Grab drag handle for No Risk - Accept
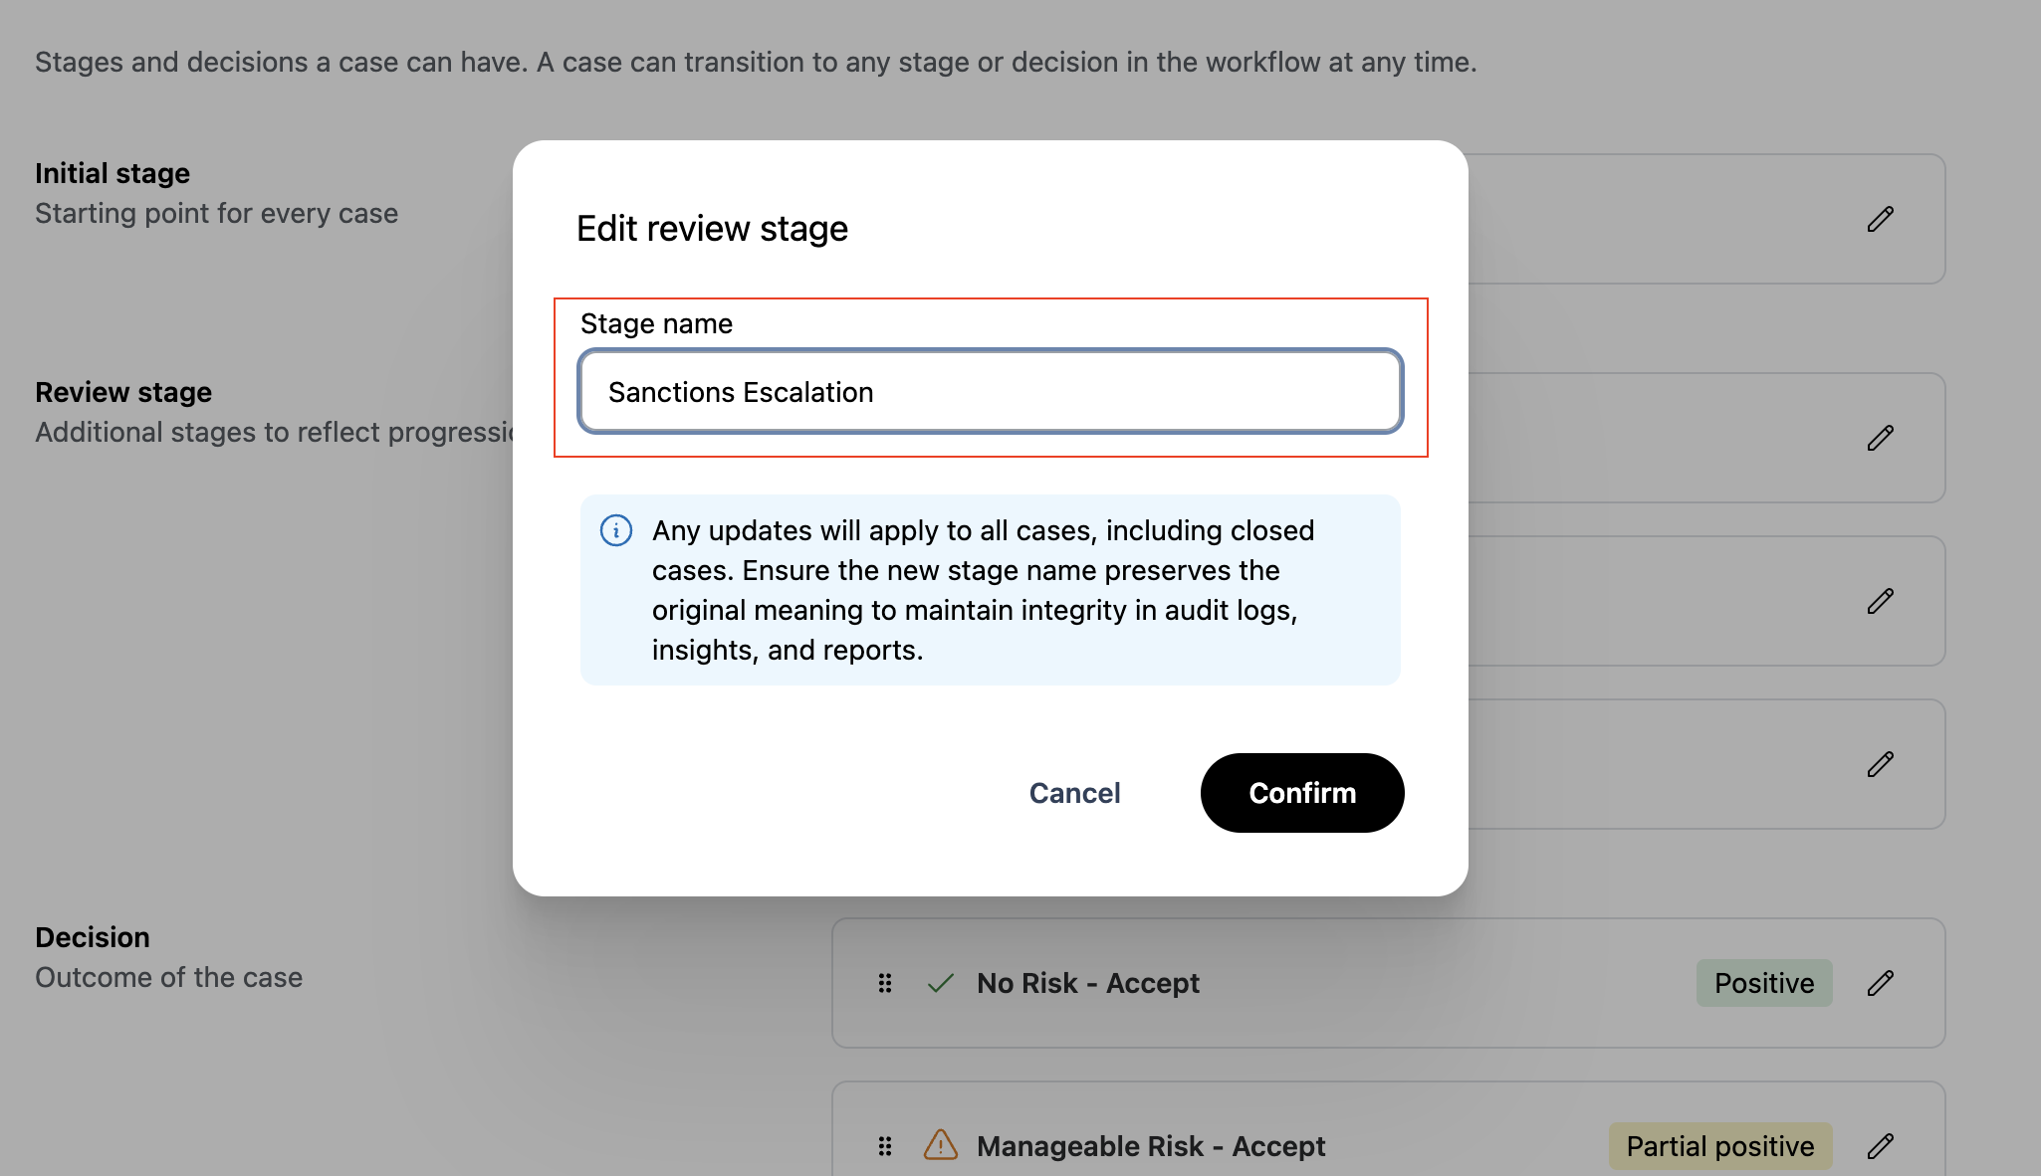 tap(885, 983)
